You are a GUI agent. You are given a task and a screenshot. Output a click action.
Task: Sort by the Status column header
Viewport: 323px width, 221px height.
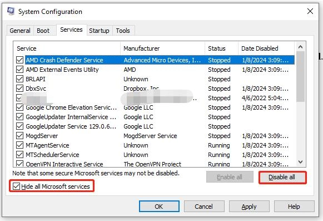(x=221, y=48)
